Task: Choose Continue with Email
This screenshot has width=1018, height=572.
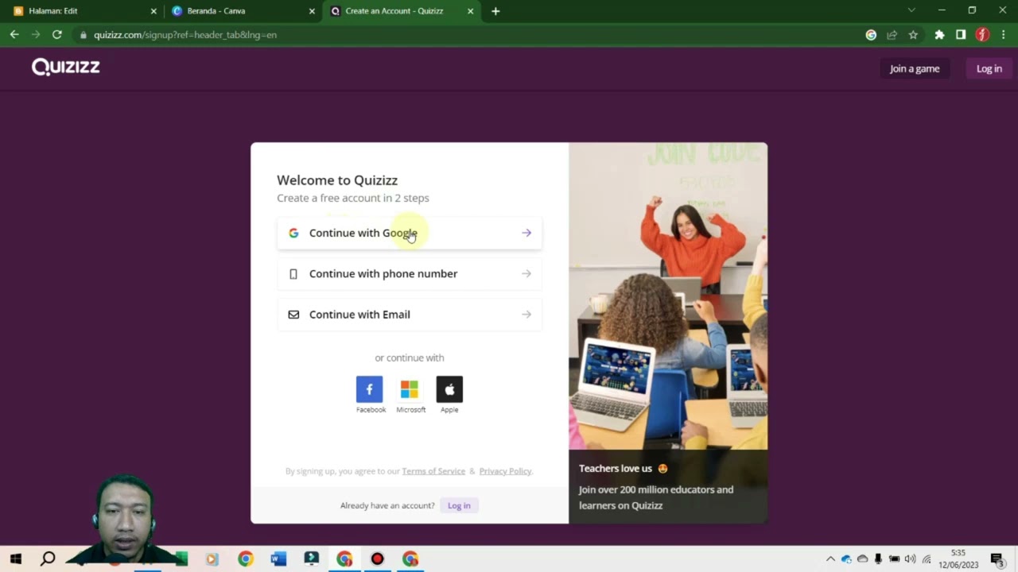Action: pyautogui.click(x=410, y=315)
